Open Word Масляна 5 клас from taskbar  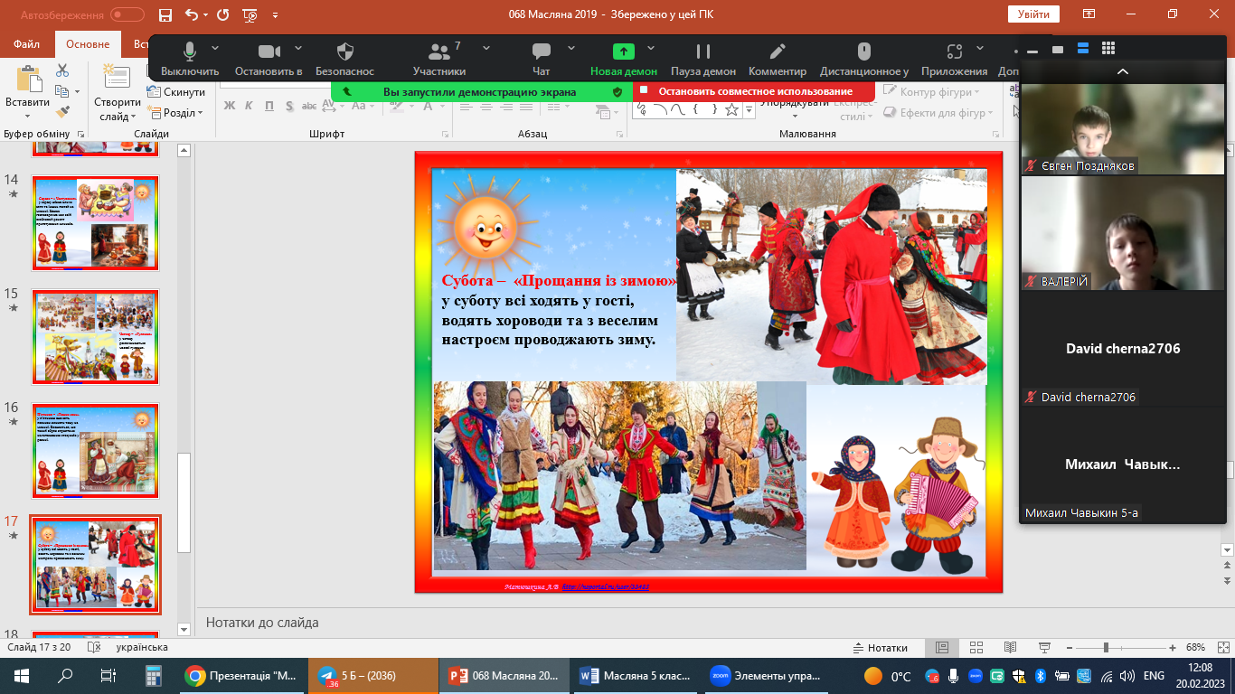pyautogui.click(x=636, y=675)
